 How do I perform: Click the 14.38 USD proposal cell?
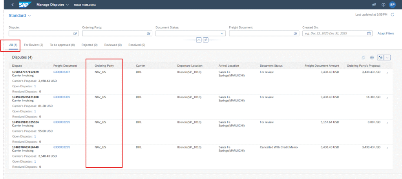(373, 97)
